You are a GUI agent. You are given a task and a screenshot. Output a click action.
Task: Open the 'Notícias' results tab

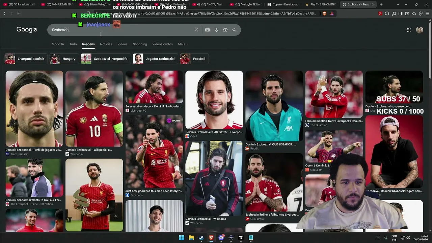point(106,44)
